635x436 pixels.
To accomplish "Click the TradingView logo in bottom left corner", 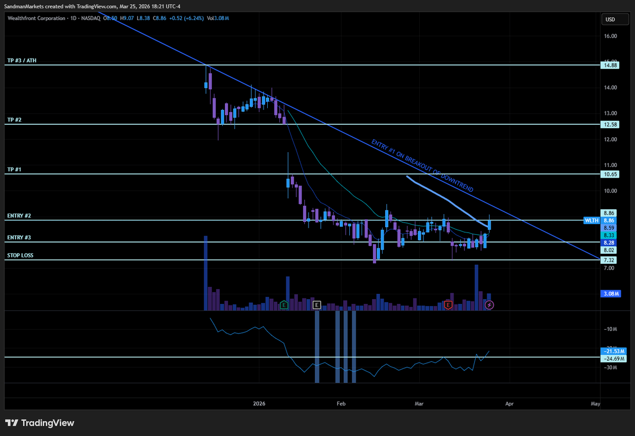I will pyautogui.click(x=40, y=423).
